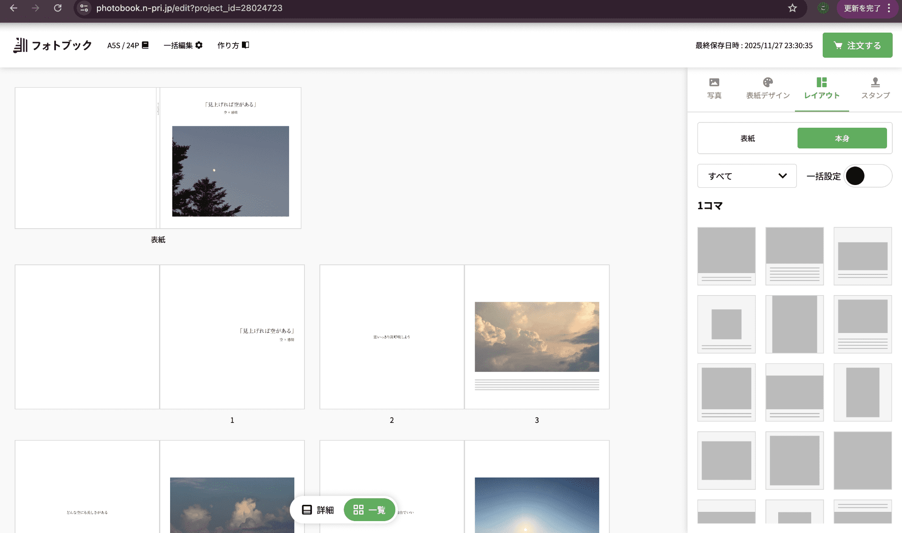Expand the すべて layout filter dropdown
The height and width of the screenshot is (533, 902).
pyautogui.click(x=746, y=176)
